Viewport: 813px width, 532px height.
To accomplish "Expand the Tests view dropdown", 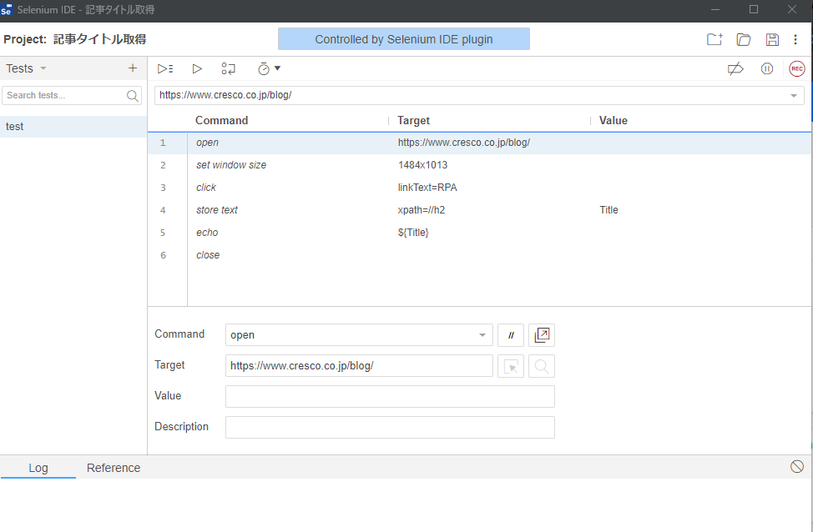I will [x=43, y=68].
